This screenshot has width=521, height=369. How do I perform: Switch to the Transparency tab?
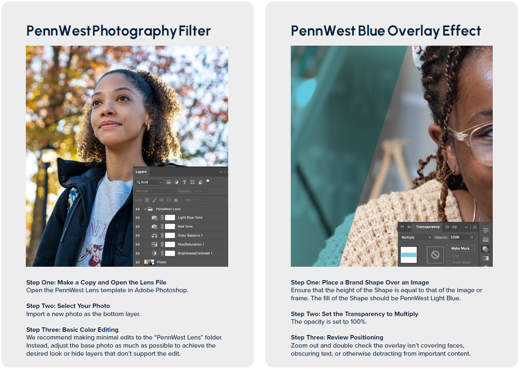pyautogui.click(x=428, y=227)
